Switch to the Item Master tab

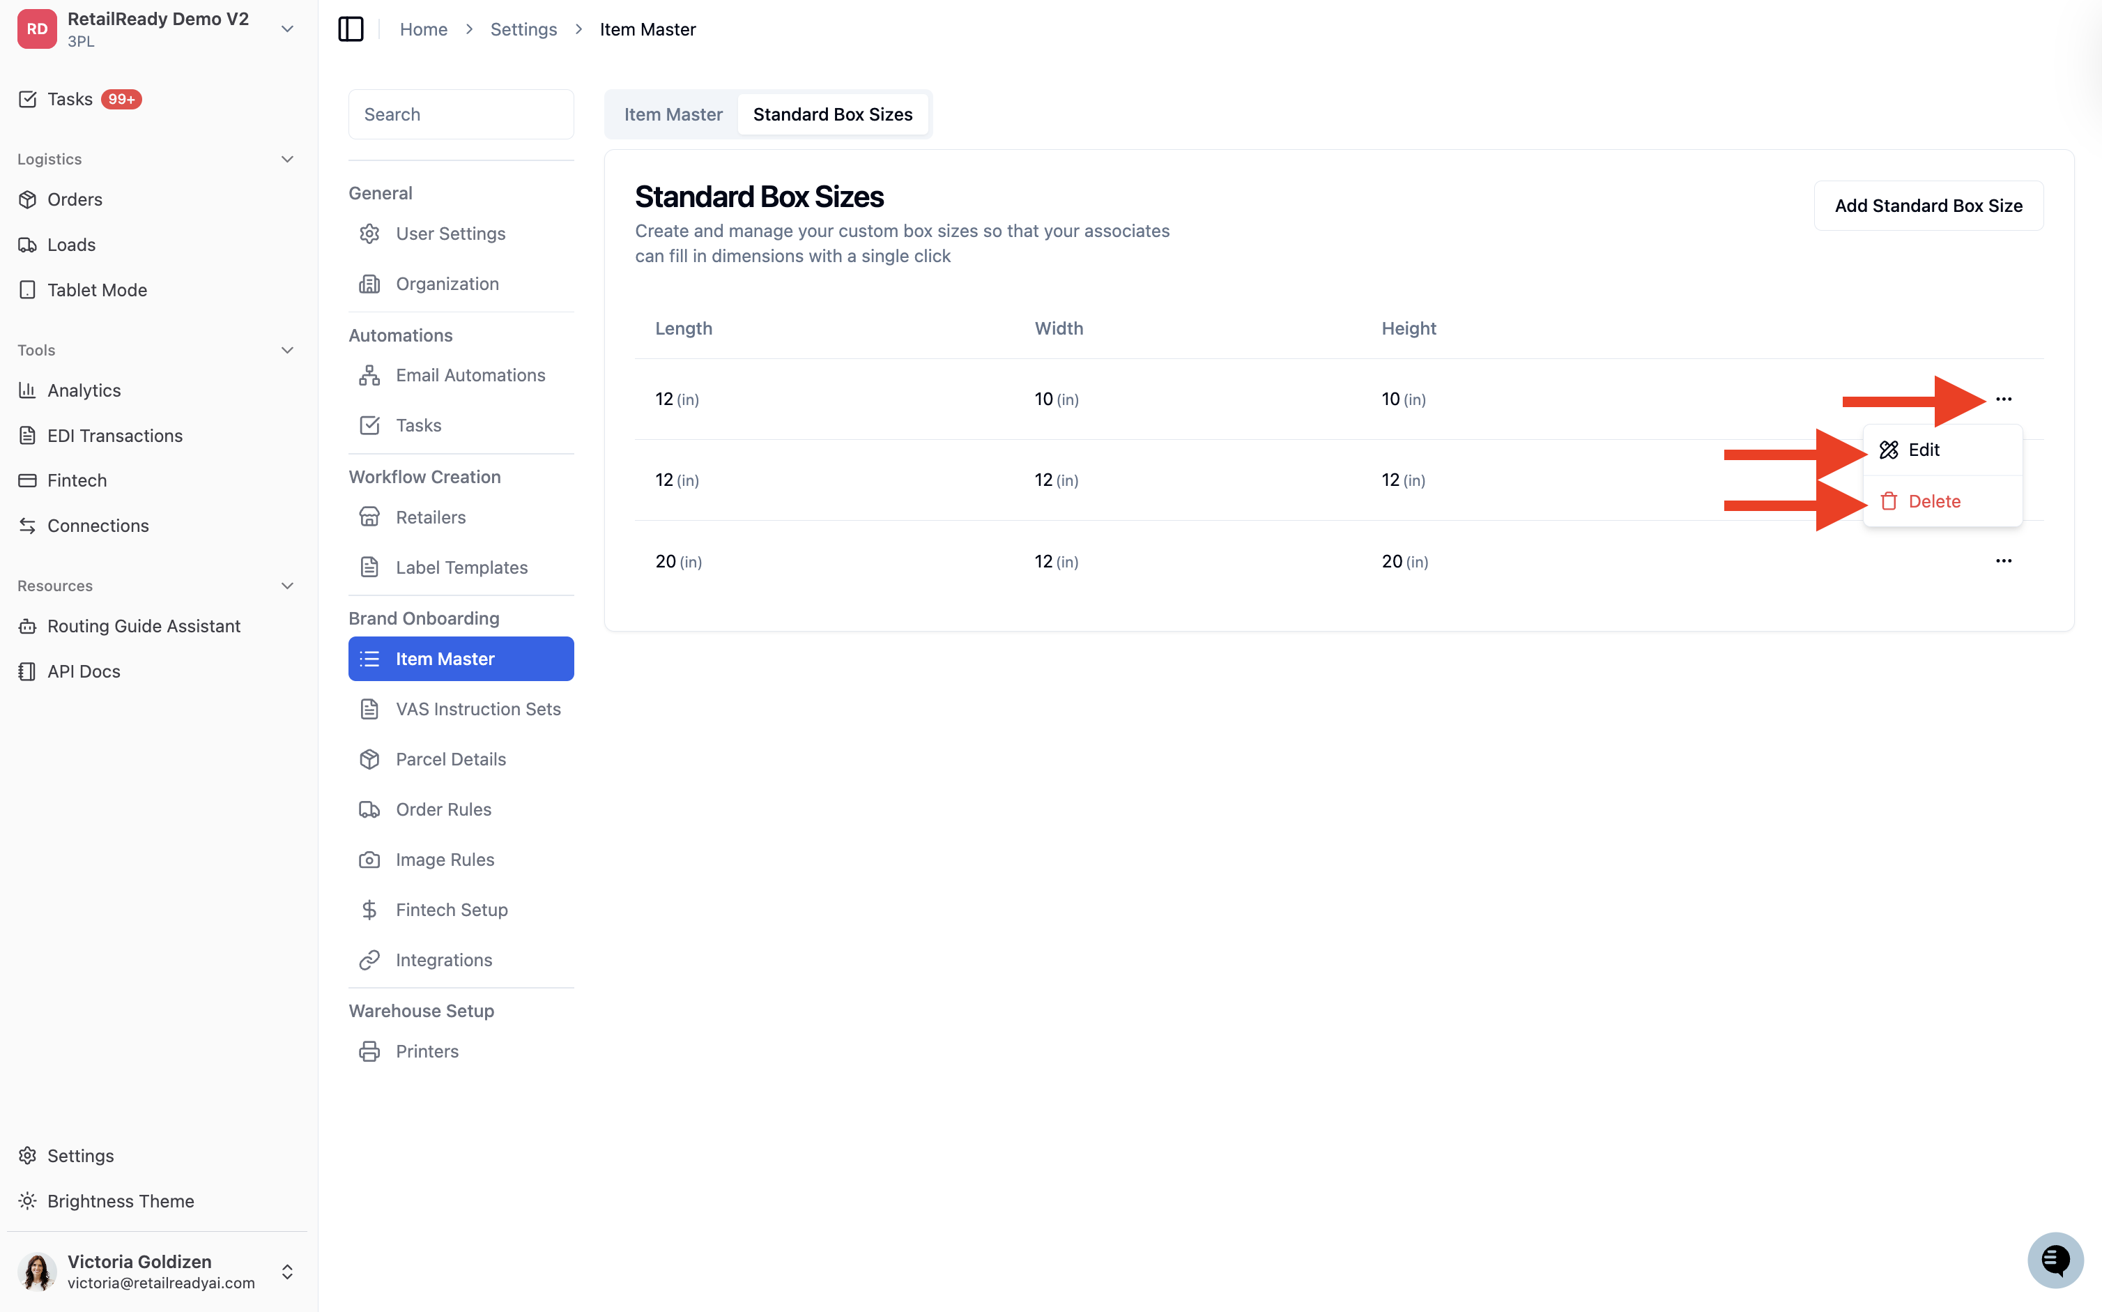[x=673, y=114]
